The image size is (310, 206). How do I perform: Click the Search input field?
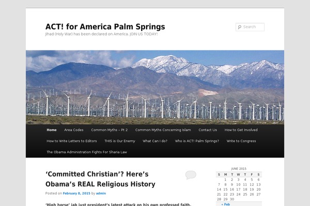(250, 27)
